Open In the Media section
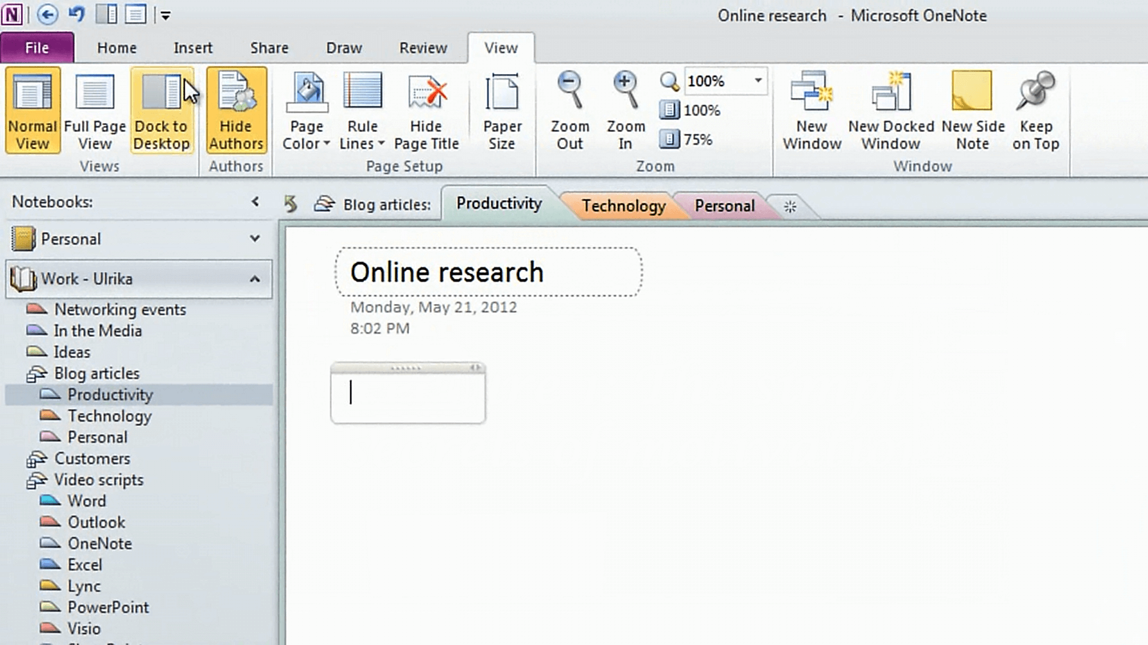This screenshot has height=645, width=1148. point(98,331)
